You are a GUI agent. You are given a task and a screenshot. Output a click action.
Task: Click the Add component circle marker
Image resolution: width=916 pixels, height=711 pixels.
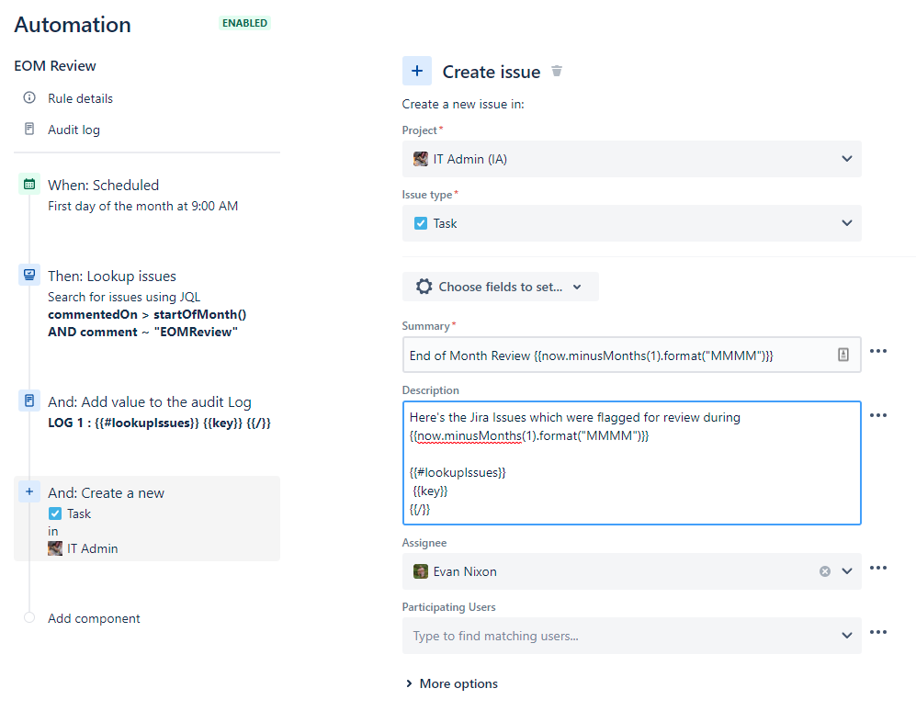coord(29,617)
